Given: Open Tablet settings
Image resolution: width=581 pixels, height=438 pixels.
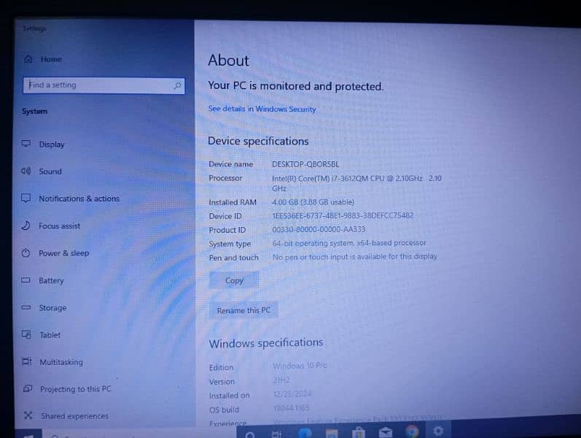Looking at the screenshot, I should point(50,335).
